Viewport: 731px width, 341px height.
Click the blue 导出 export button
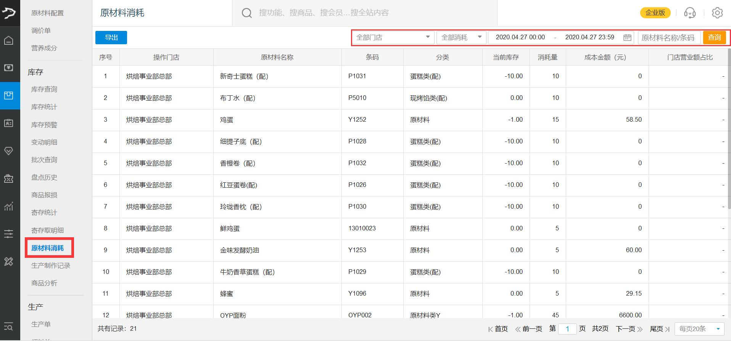[x=111, y=37]
